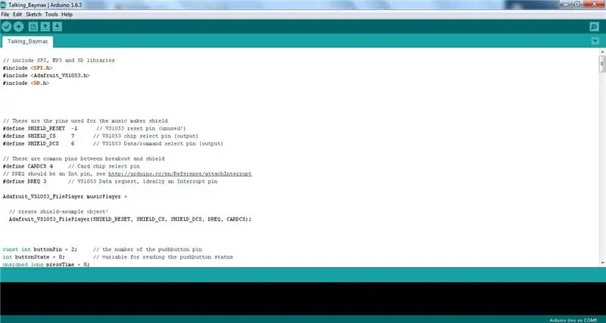Click the scrollbar down arrow
Screen dimensions: 606x323
tap(602, 263)
